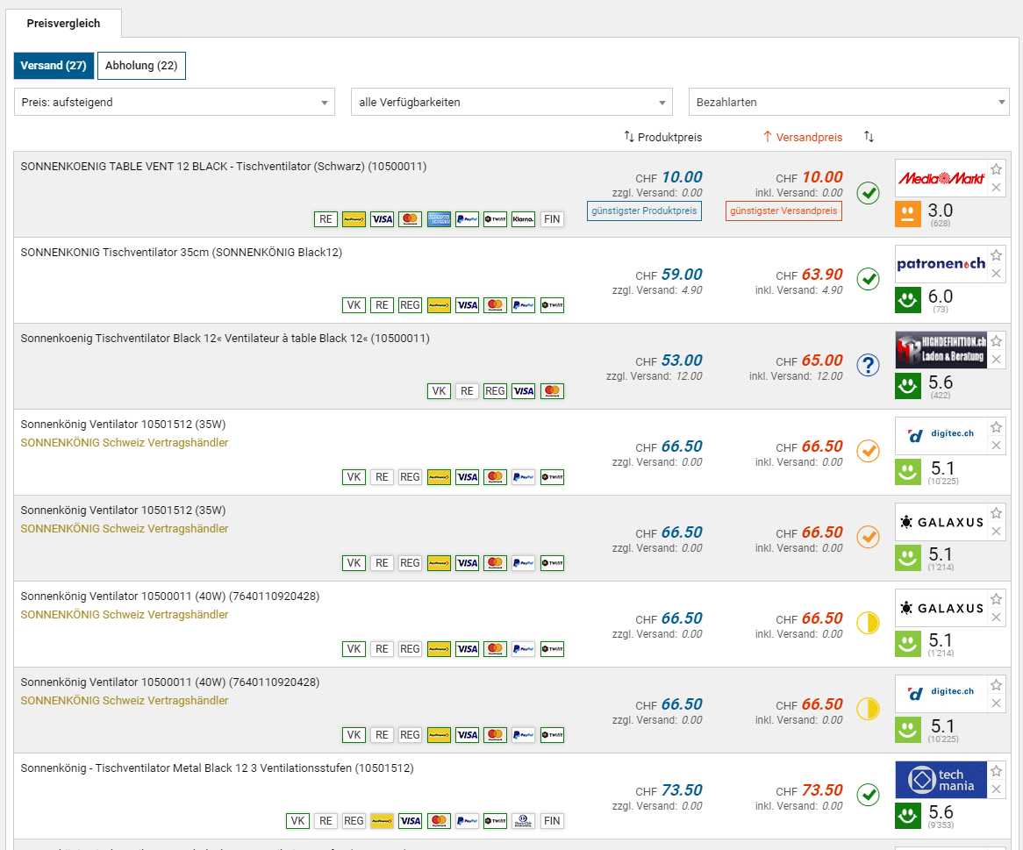Toggle favorite star for MediaMarkt offer
This screenshot has width=1023, height=850.
click(996, 169)
